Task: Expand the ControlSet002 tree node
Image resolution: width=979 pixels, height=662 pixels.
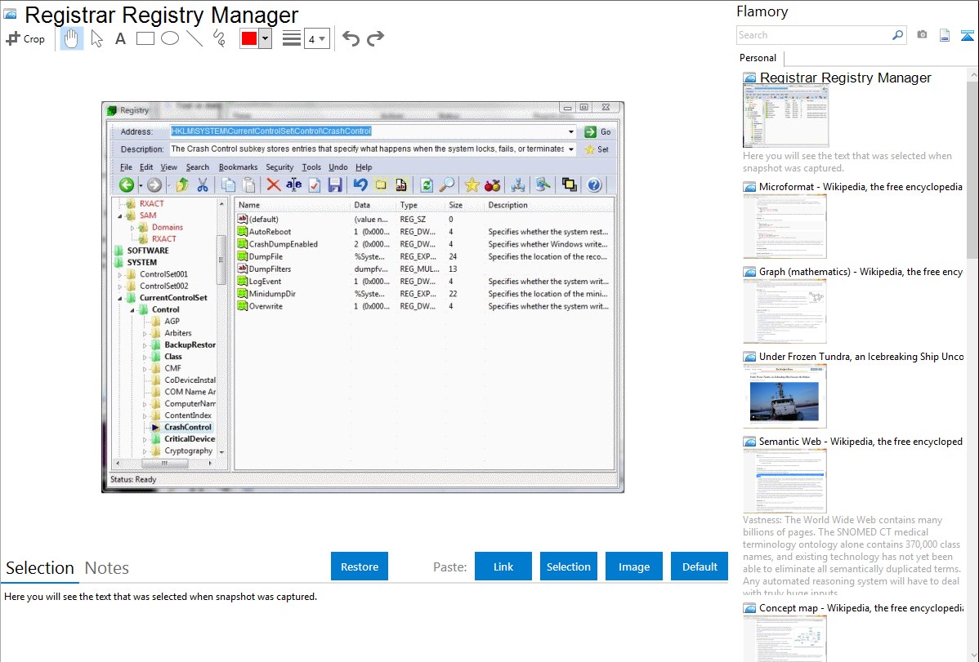Action: [120, 287]
